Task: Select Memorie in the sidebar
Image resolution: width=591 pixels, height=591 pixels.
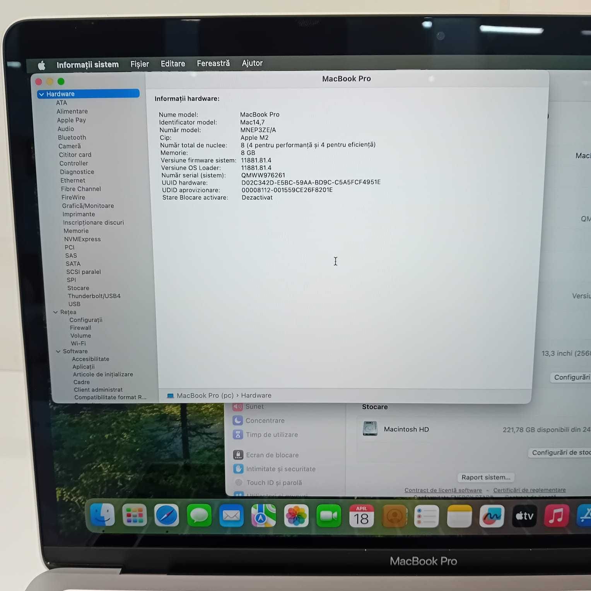Action: (x=76, y=231)
